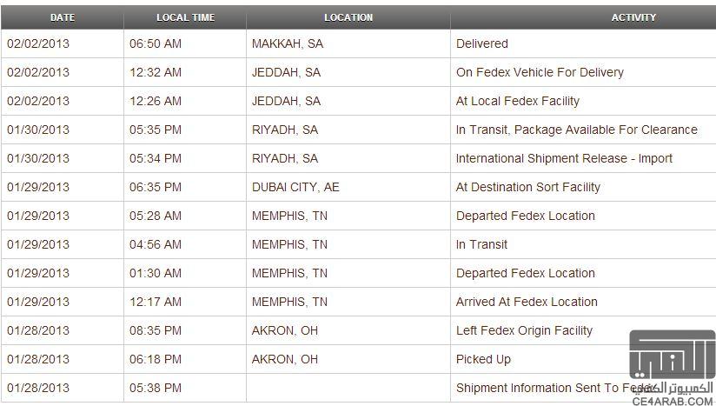The width and height of the screenshot is (716, 406).
Task: Click In Transit, Package Available For Clearance
Action: pos(576,130)
